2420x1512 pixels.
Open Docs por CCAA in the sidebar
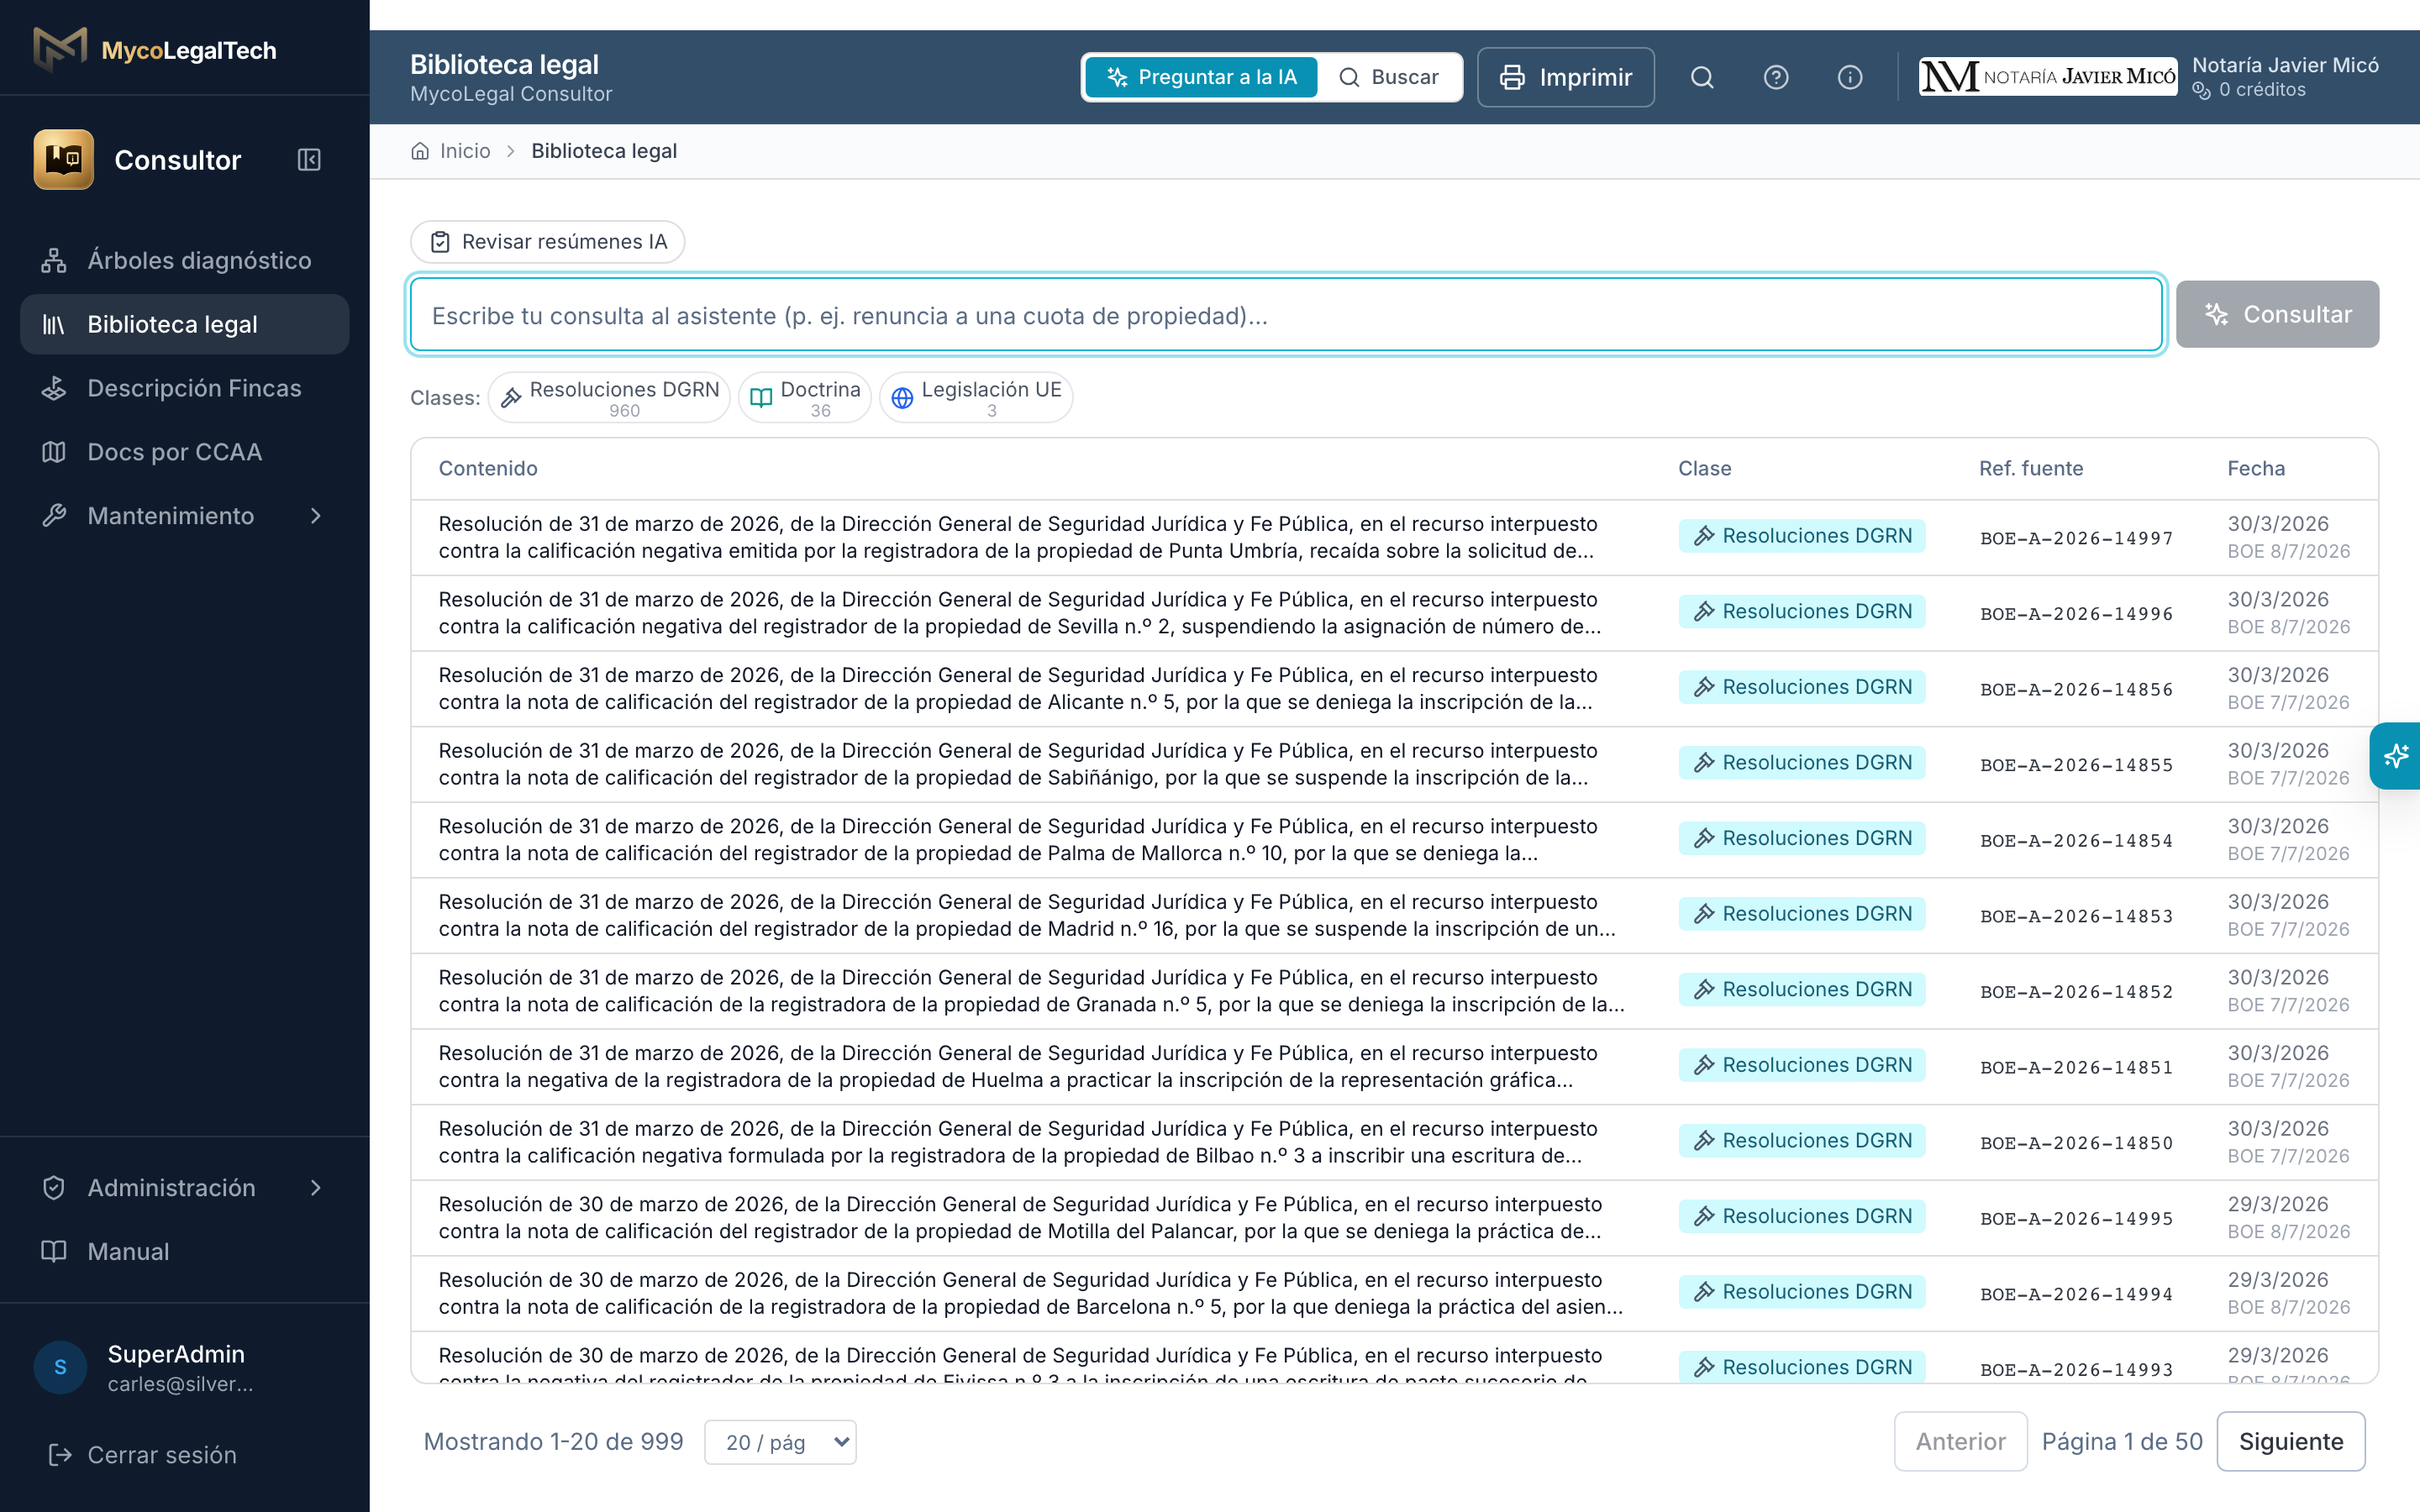click(185, 452)
